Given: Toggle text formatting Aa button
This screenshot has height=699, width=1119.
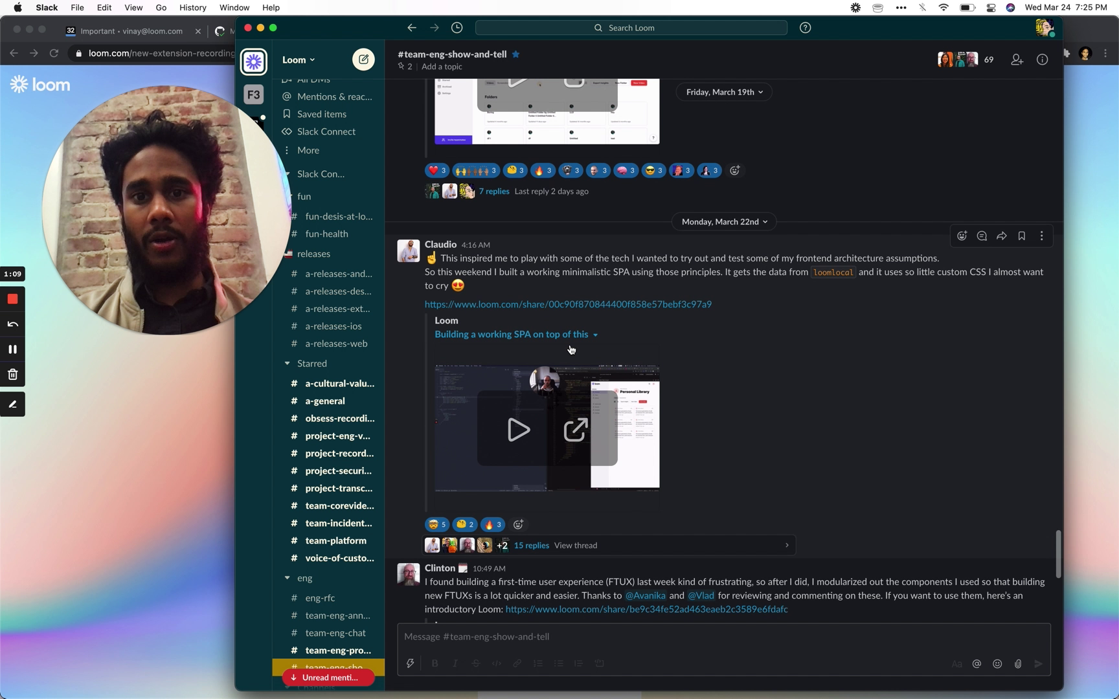Looking at the screenshot, I should [x=956, y=663].
